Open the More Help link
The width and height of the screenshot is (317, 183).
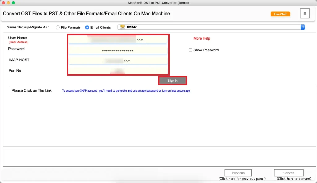pyautogui.click(x=202, y=38)
